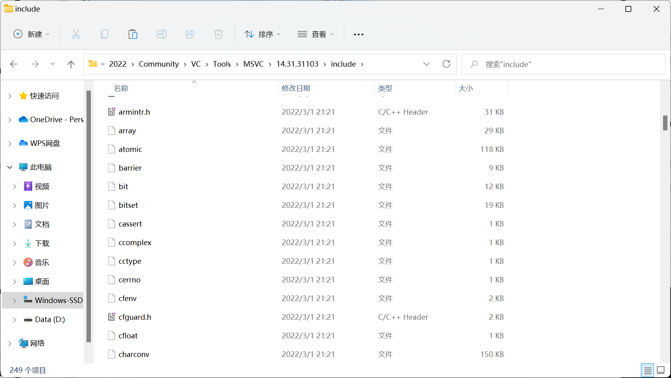Image resolution: width=671 pixels, height=378 pixels.
Task: Expand the 此电脑 tree node
Action: click(10, 167)
